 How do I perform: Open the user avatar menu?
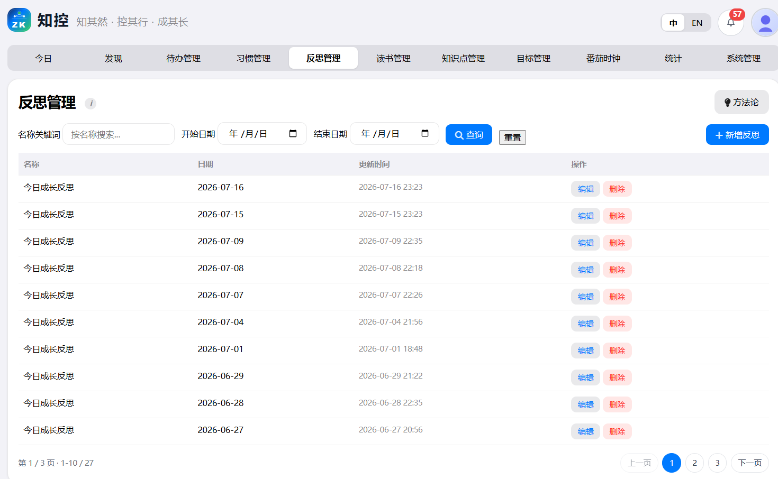click(x=764, y=23)
